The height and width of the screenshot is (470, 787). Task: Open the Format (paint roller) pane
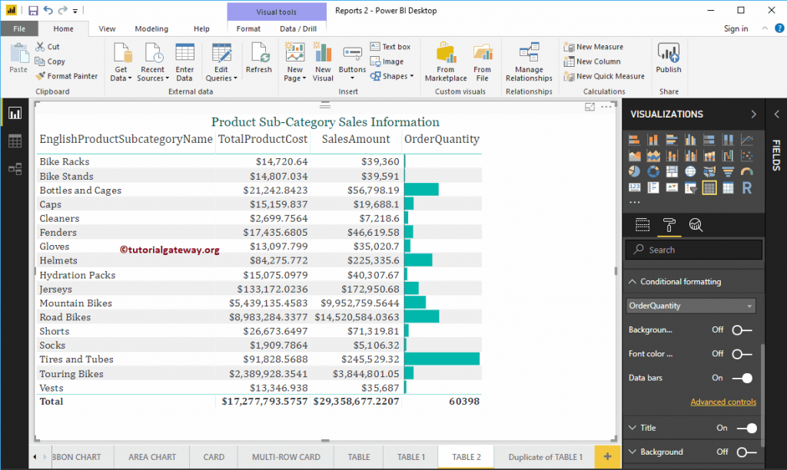668,225
